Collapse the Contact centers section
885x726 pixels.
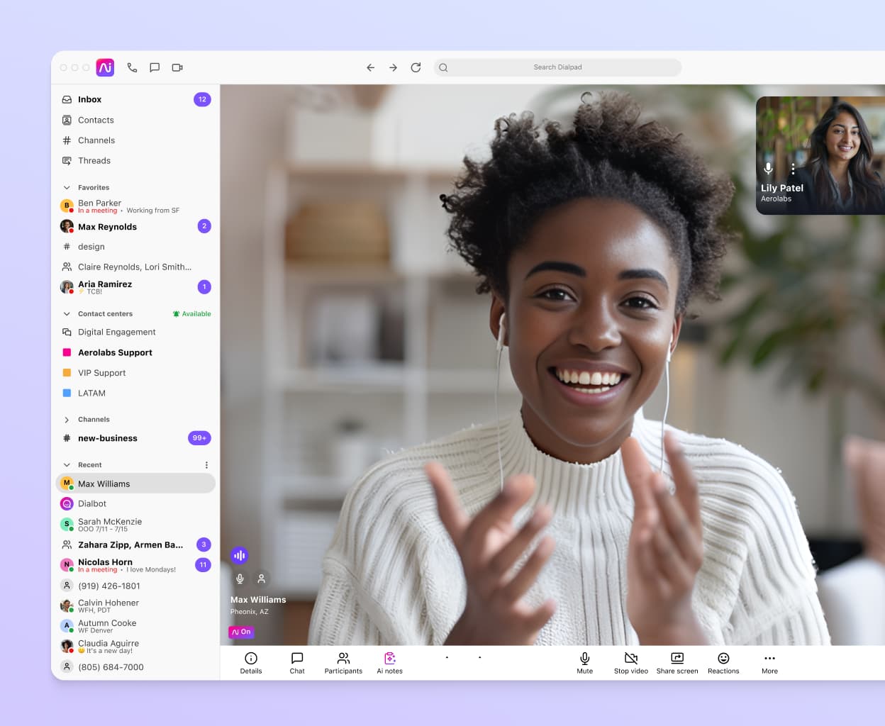click(x=67, y=314)
